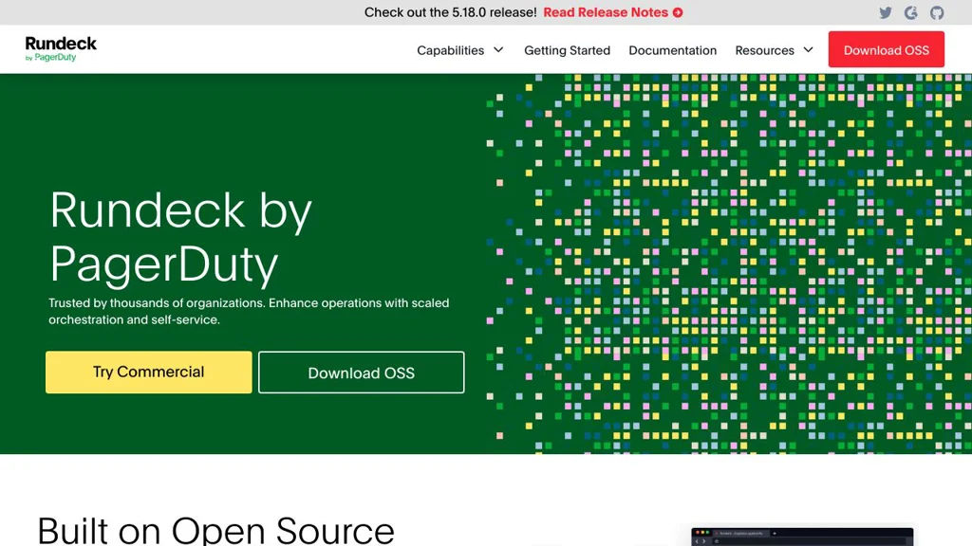Viewport: 972px width, 546px height.
Task: Click the 'Built on Open Source' heading
Action: 215,530
